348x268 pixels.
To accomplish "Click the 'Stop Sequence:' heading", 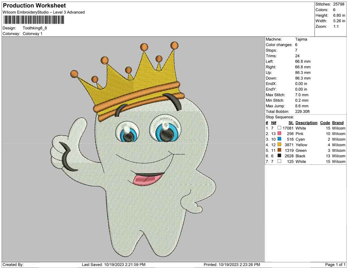I will pyautogui.click(x=280, y=117).
